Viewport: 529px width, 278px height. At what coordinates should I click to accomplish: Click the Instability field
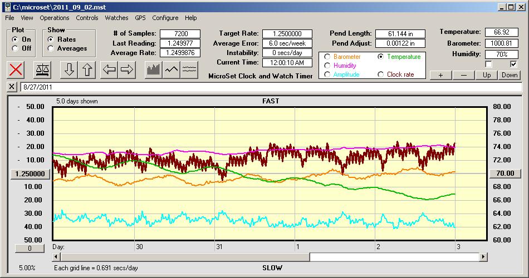[x=287, y=53]
